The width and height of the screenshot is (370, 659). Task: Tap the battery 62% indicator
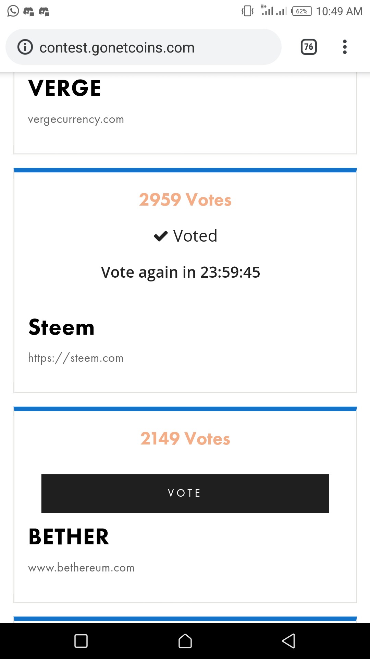(301, 11)
